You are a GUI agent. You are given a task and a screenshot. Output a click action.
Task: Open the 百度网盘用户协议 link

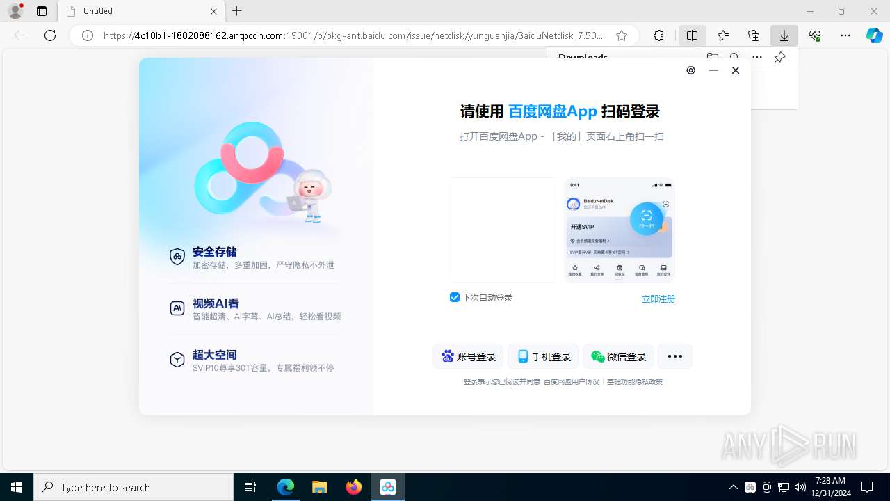click(572, 382)
